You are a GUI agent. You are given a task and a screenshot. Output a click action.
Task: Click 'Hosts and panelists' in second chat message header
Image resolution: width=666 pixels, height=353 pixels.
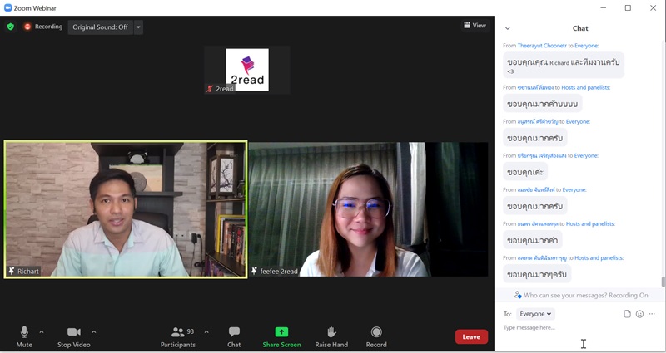click(x=586, y=88)
